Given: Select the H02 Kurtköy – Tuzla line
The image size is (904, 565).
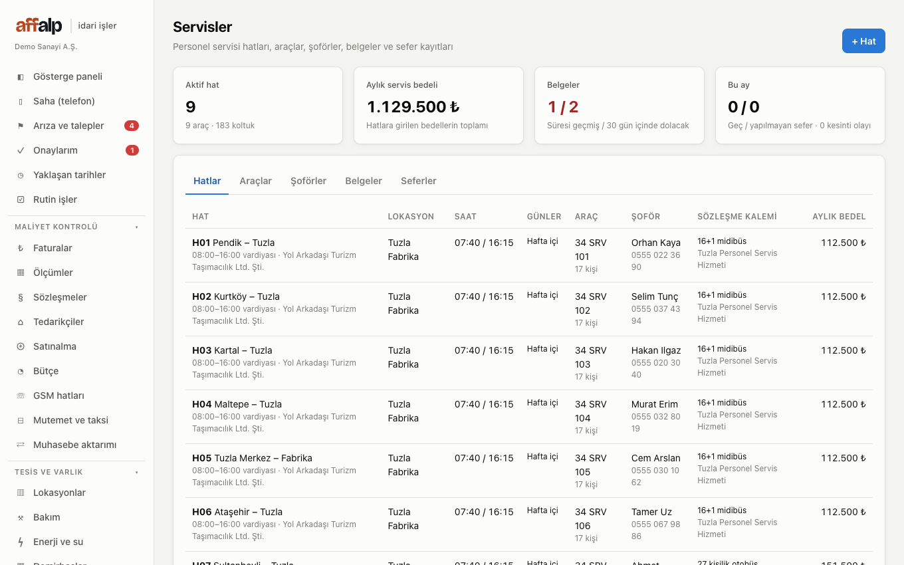Looking at the screenshot, I should click(x=529, y=309).
